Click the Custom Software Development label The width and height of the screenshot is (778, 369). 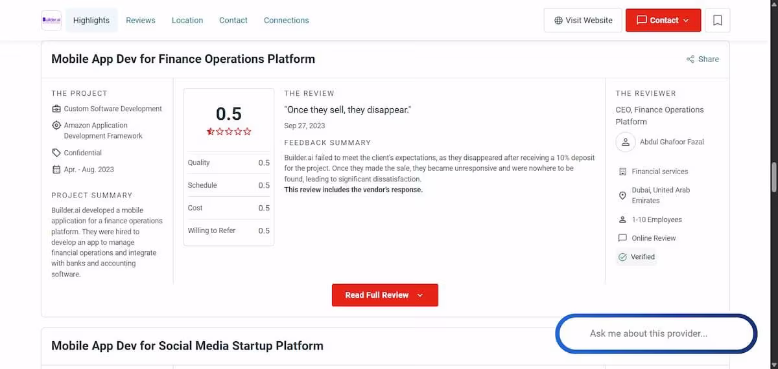(113, 109)
